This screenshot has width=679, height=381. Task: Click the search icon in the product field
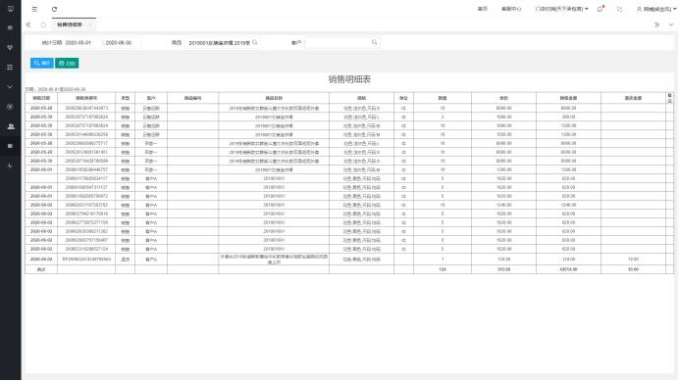pos(255,42)
